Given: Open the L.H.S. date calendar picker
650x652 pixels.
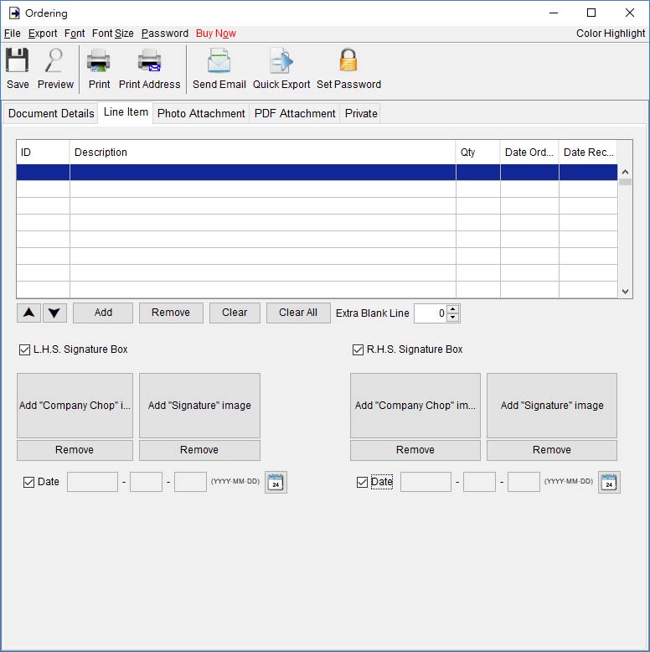Looking at the screenshot, I should point(276,483).
